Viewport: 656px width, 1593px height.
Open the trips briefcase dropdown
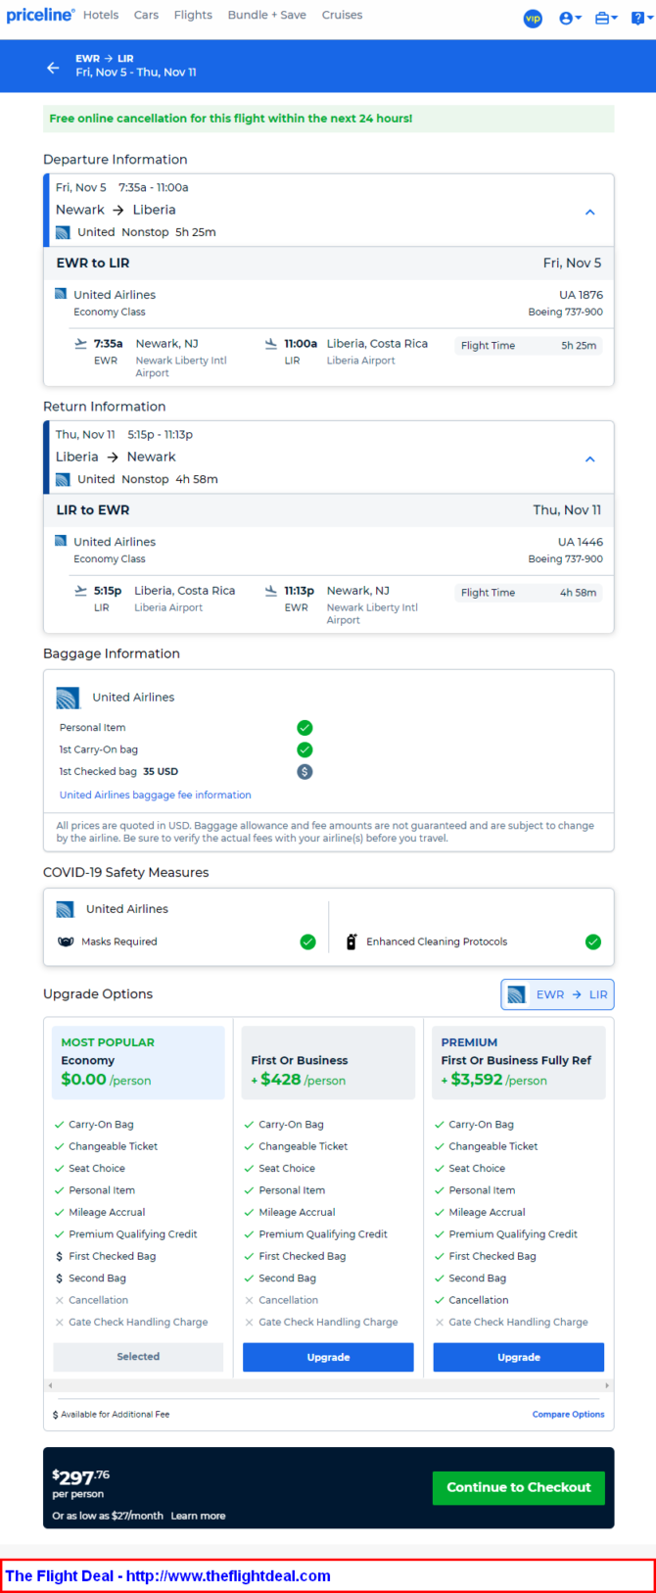pyautogui.click(x=606, y=19)
